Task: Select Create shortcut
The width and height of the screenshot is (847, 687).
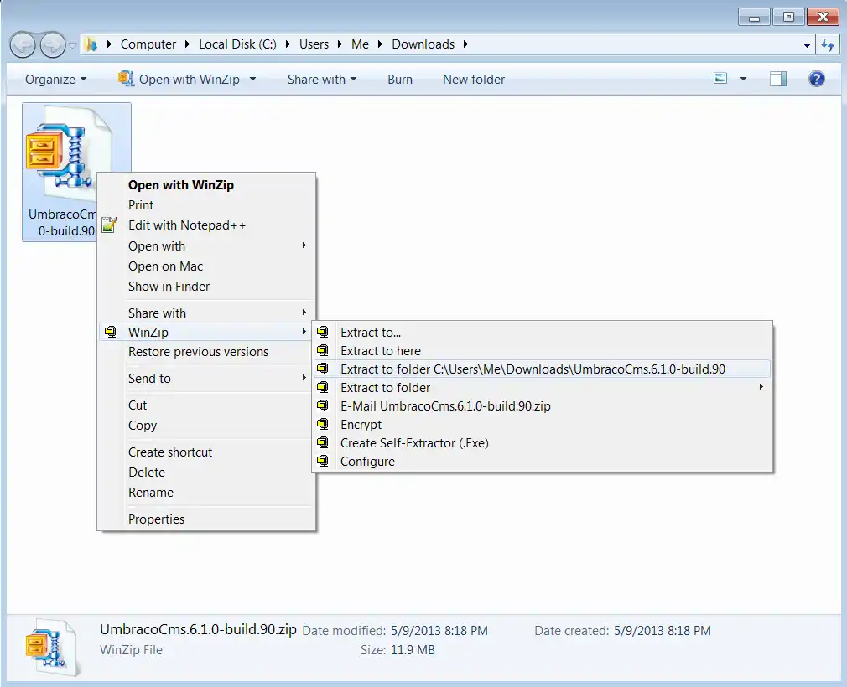Action: 206,452
